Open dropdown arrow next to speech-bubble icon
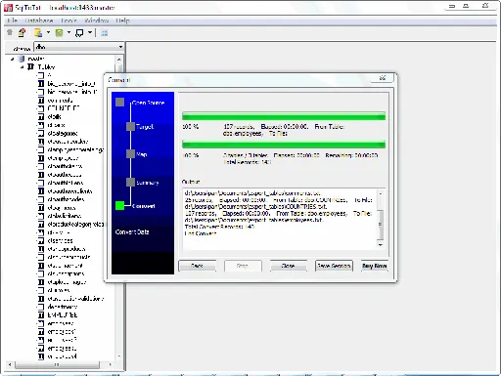 tap(90, 32)
